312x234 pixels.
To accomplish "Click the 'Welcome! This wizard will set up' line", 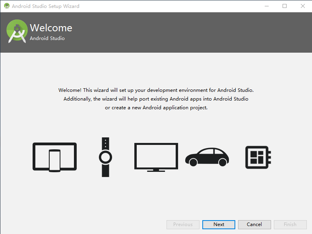I will click(x=156, y=90).
